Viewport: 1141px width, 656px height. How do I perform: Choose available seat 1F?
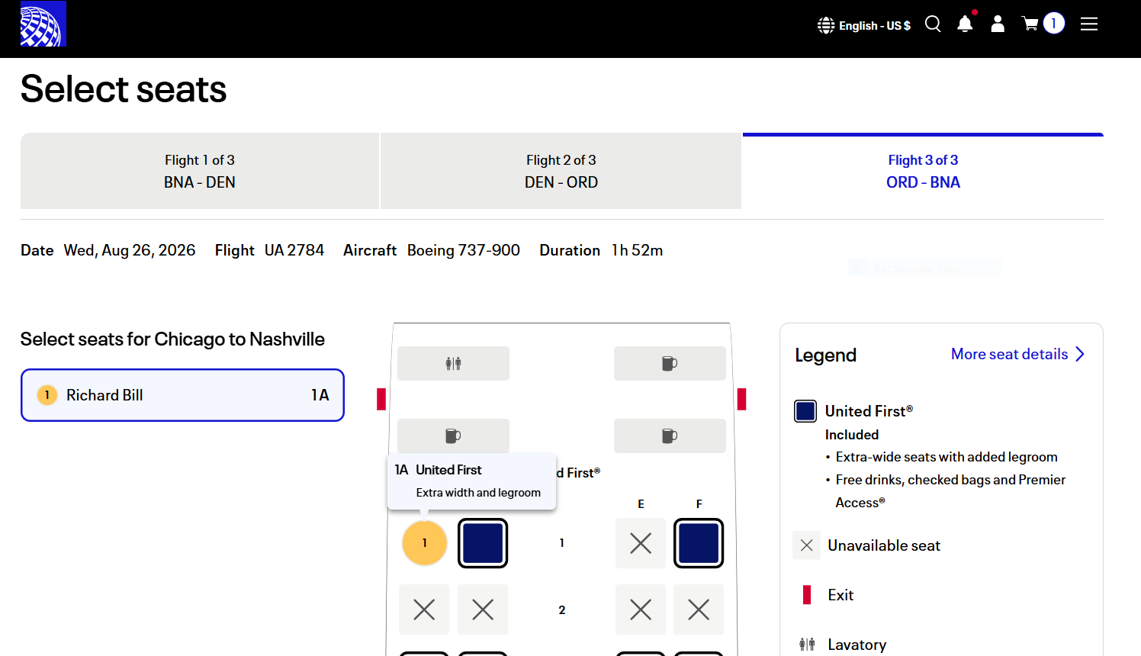[699, 543]
